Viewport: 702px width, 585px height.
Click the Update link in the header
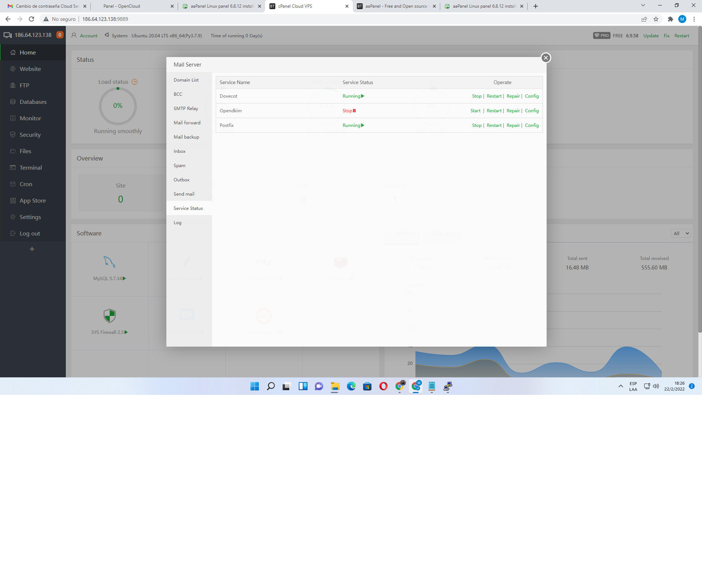click(x=651, y=35)
